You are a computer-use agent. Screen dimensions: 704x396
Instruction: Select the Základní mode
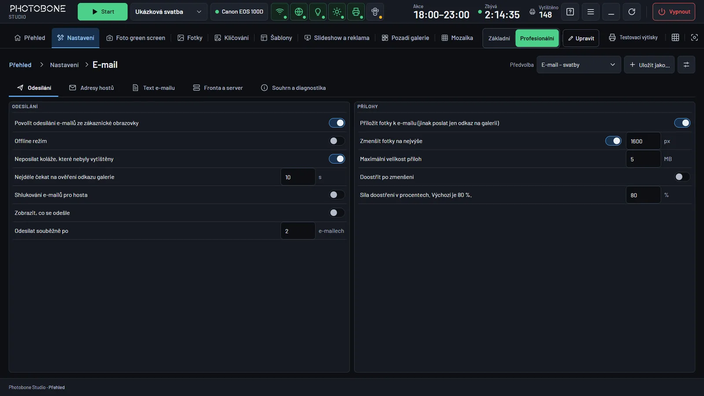pos(499,38)
